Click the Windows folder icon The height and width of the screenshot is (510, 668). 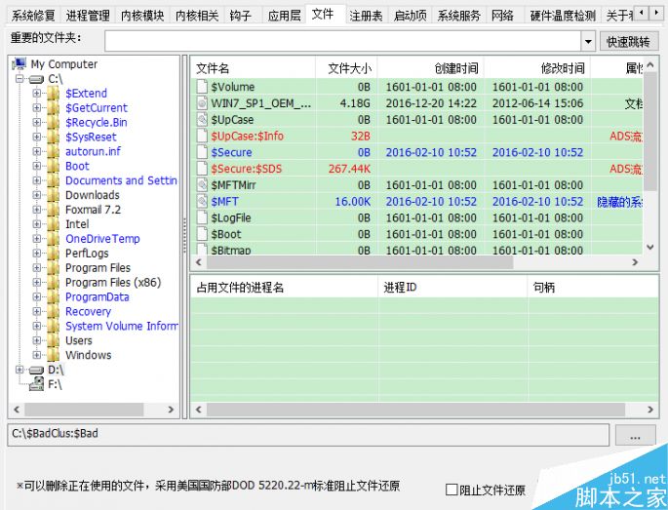[x=54, y=355]
